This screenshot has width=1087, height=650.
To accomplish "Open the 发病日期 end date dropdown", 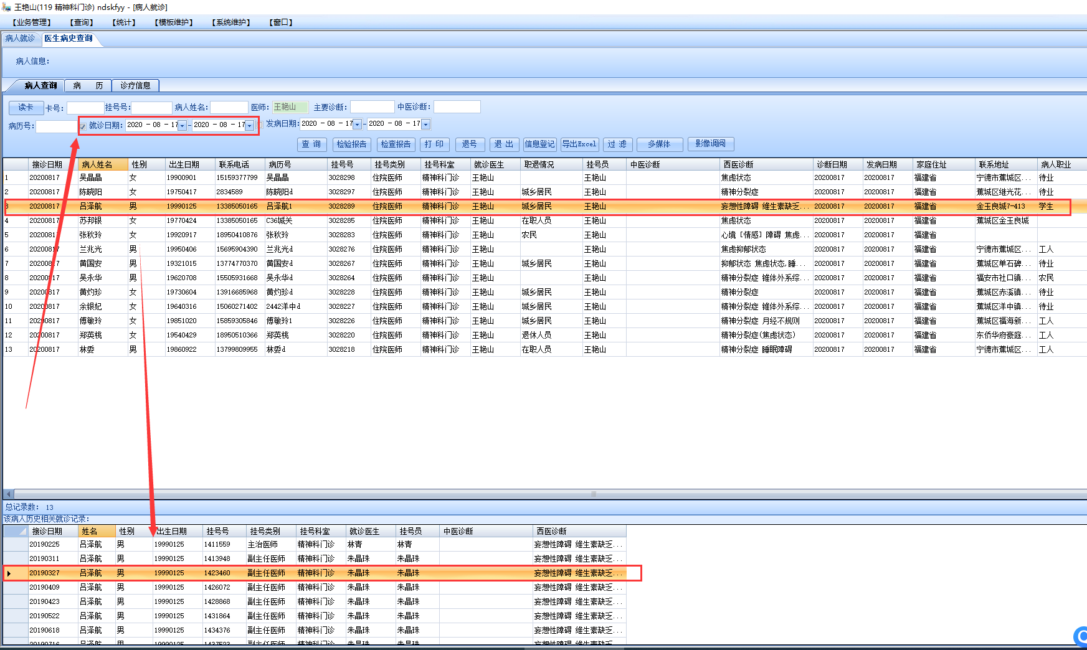I will coord(425,125).
